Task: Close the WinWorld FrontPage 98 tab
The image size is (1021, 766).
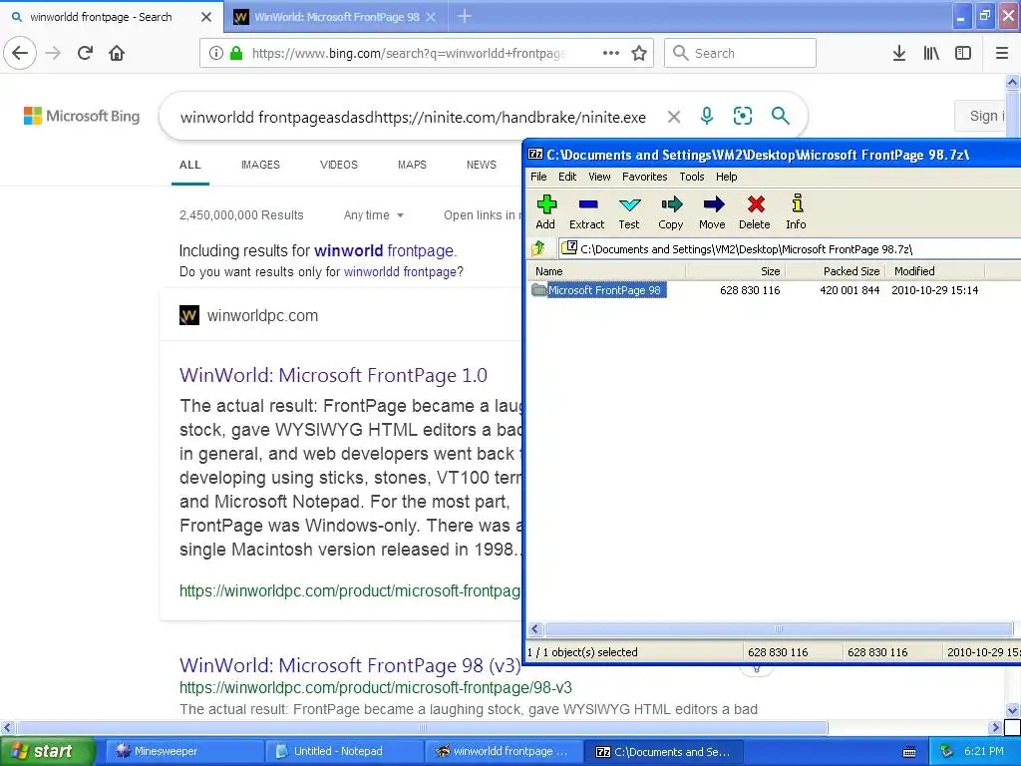Action: point(431,17)
